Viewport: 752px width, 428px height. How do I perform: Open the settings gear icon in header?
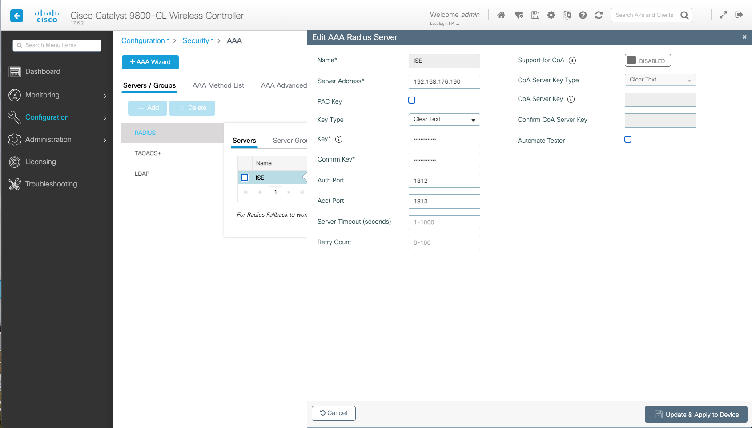[551, 15]
